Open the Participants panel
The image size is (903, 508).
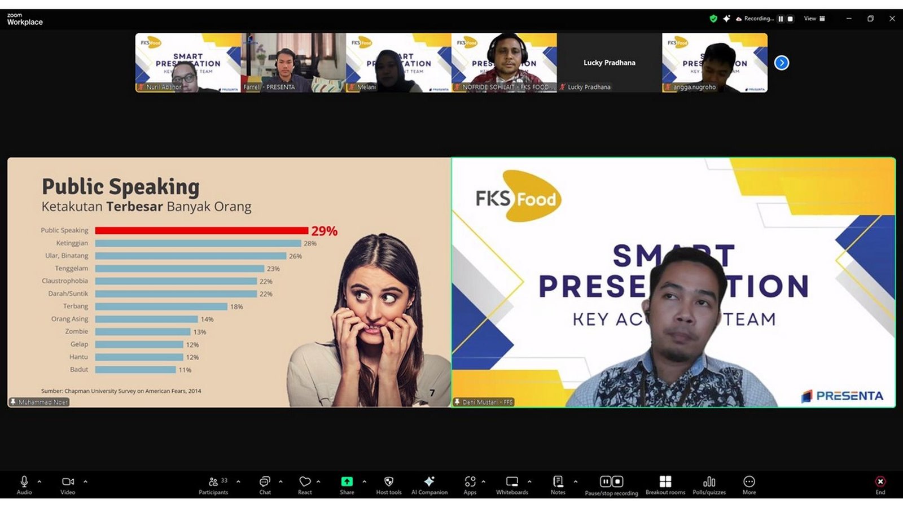pyautogui.click(x=213, y=485)
